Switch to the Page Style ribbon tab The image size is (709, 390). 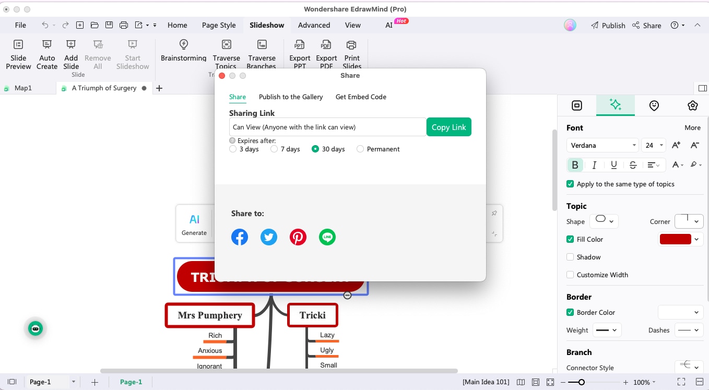tap(219, 25)
